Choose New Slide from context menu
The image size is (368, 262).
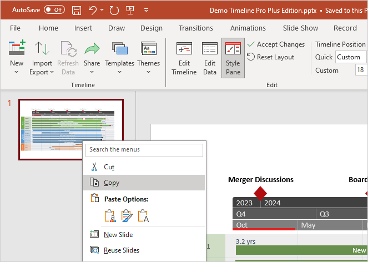(144, 235)
